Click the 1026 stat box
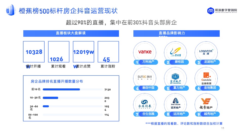243x136 pixels. (x=58, y=52)
